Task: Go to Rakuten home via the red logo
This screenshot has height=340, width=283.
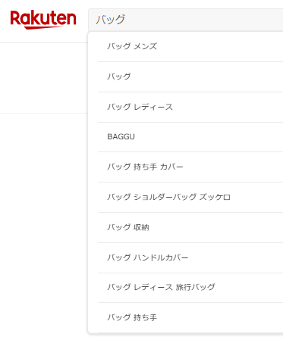Action: point(43,20)
